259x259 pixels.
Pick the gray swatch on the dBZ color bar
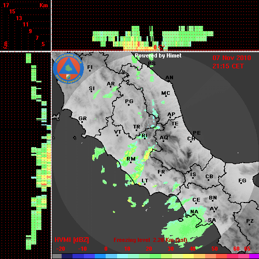57,256
